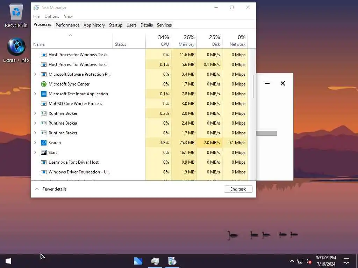Activate the Task Manager taskbar icon
Viewport: 358px width, 268px height.
pos(155,261)
